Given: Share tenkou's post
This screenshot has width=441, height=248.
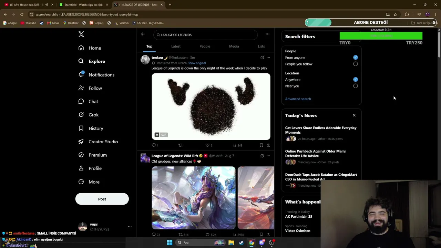Looking at the screenshot, I should click(x=268, y=145).
